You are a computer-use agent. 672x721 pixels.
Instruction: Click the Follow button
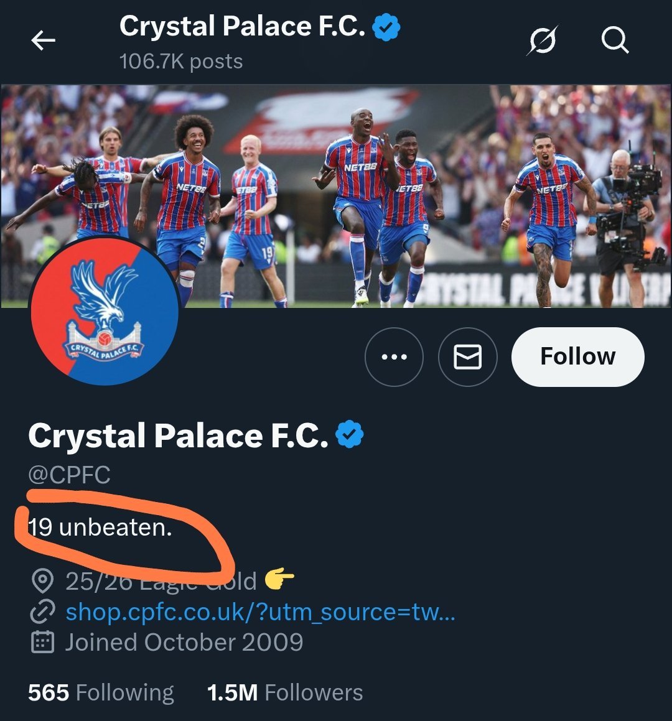tap(577, 357)
